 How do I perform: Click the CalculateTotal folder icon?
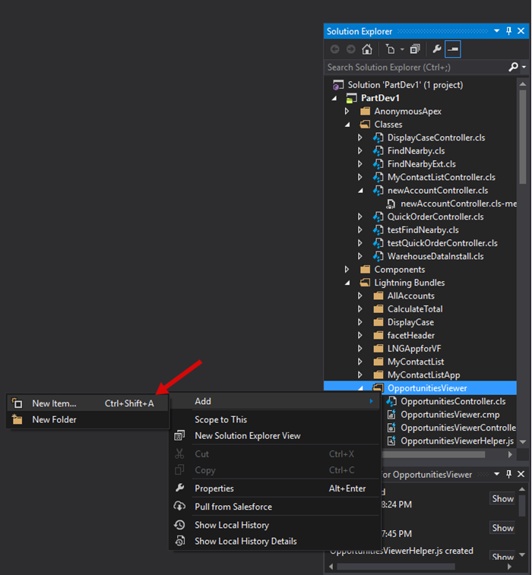point(378,309)
